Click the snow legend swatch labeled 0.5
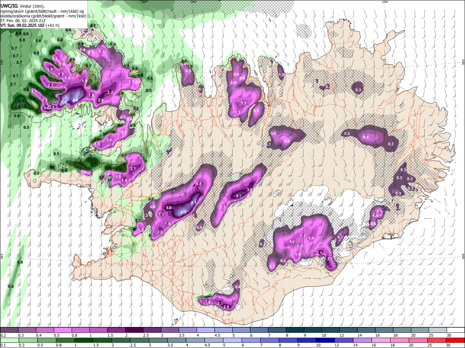The image size is (465, 348). (62, 330)
